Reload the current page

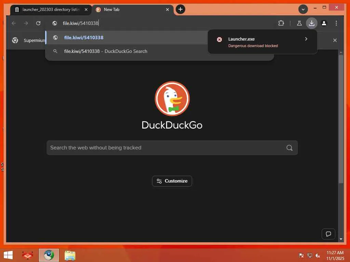pos(38,23)
